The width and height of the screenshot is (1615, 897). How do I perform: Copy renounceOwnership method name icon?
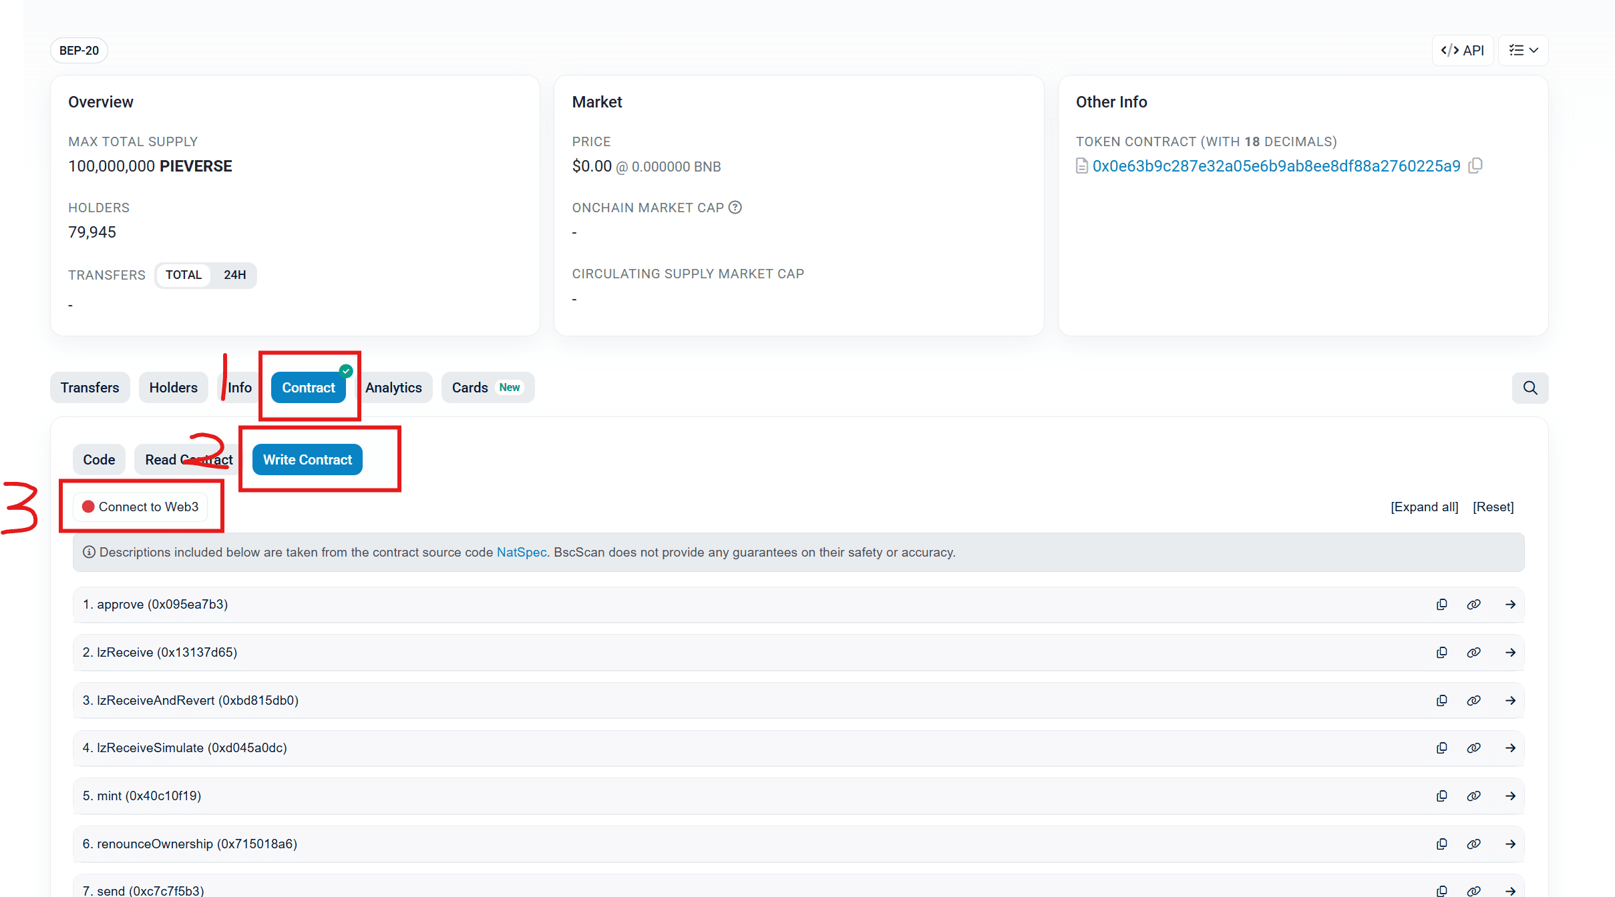(1441, 844)
